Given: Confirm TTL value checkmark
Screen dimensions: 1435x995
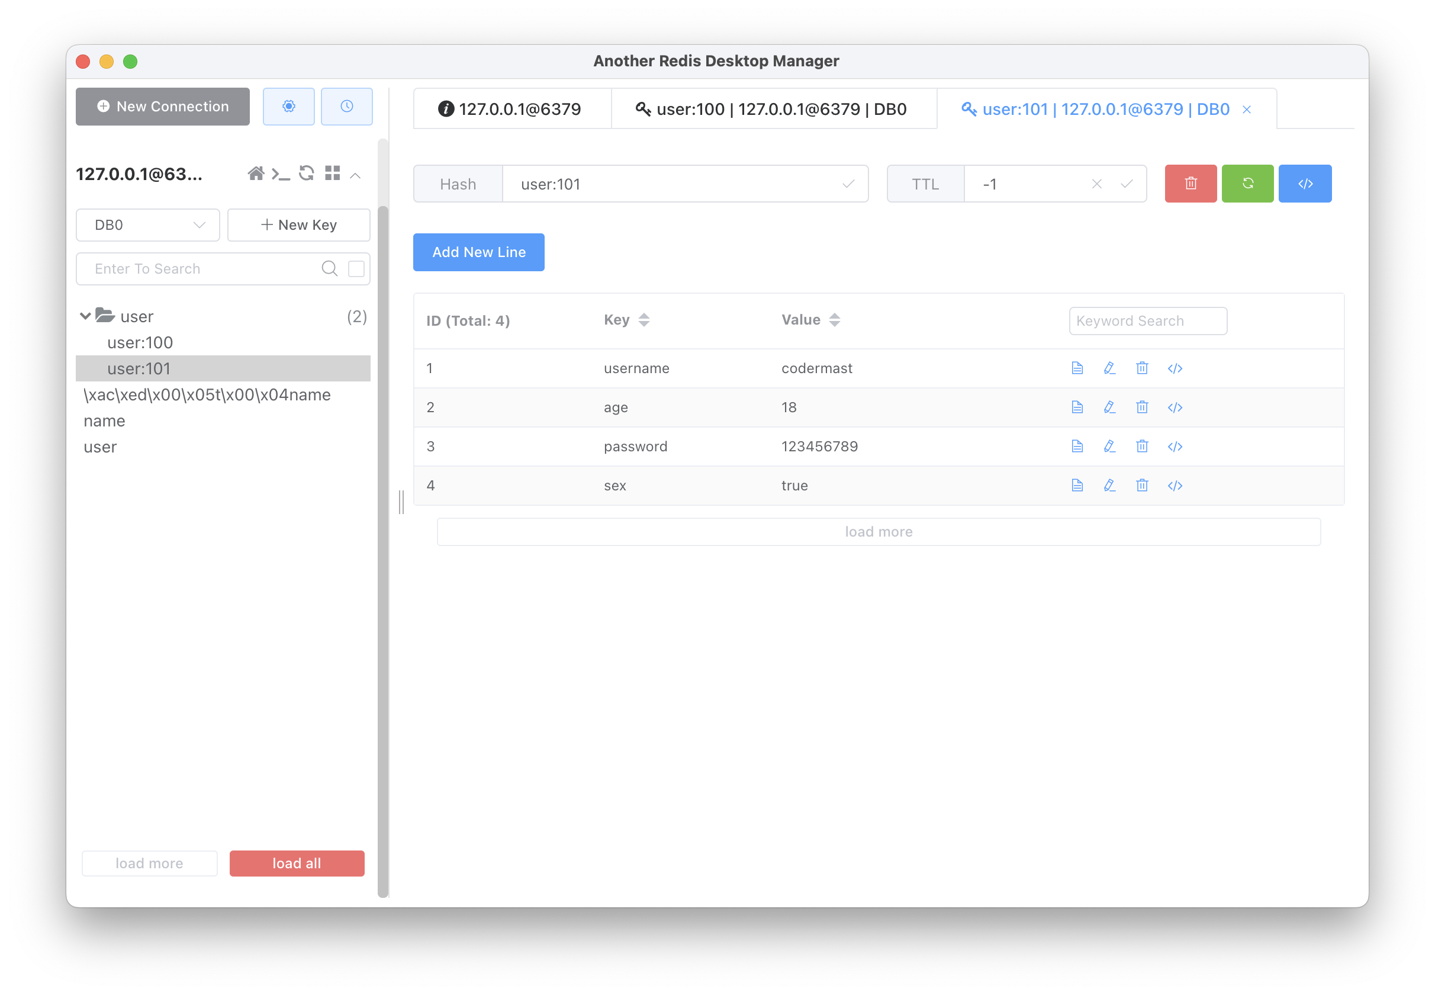Looking at the screenshot, I should pos(1127,184).
